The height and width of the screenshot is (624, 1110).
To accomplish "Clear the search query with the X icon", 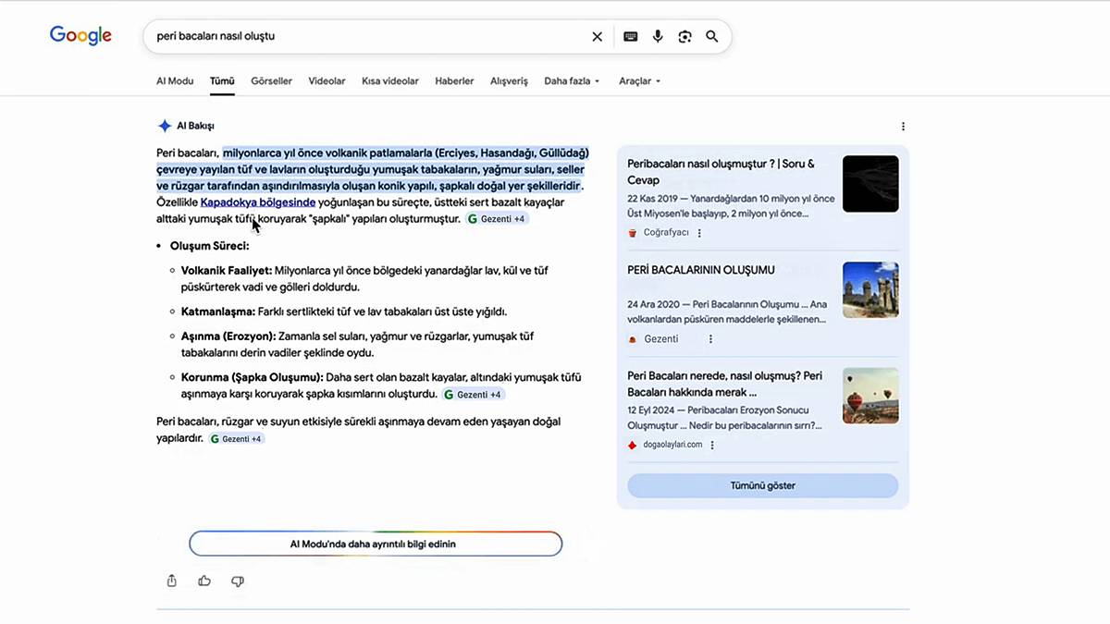I will 597,36.
